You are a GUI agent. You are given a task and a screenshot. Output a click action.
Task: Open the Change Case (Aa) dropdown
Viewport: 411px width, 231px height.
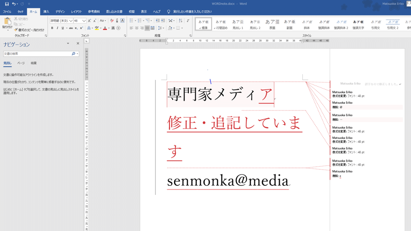coord(103,21)
